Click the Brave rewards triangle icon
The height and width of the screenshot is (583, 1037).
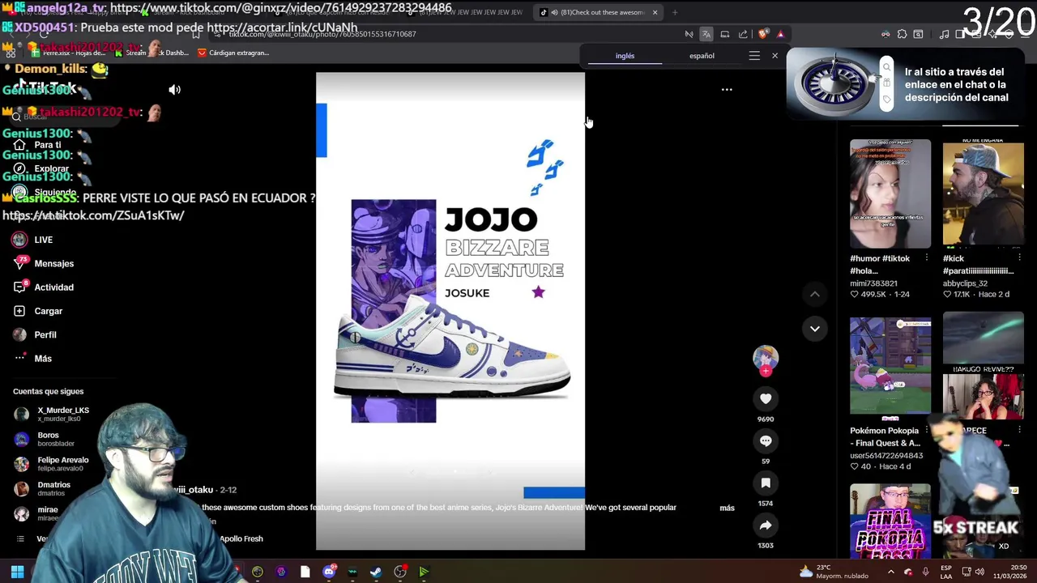click(x=780, y=34)
